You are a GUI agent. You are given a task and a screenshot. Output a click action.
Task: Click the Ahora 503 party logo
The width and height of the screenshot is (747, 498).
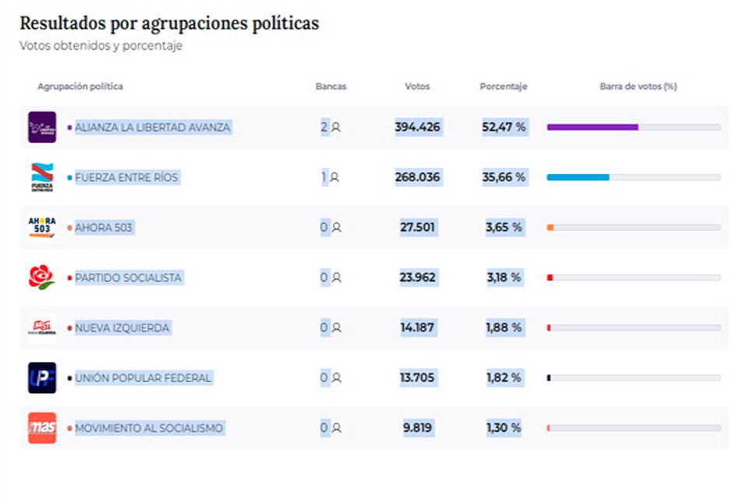42,227
